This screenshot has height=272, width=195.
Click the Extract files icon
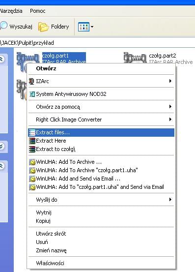pyautogui.click(x=32, y=132)
